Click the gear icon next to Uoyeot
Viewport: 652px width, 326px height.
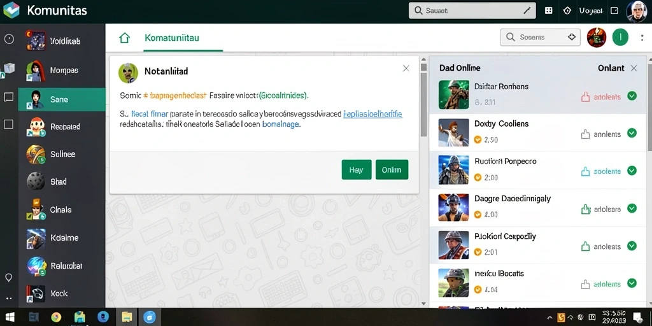pos(567,11)
